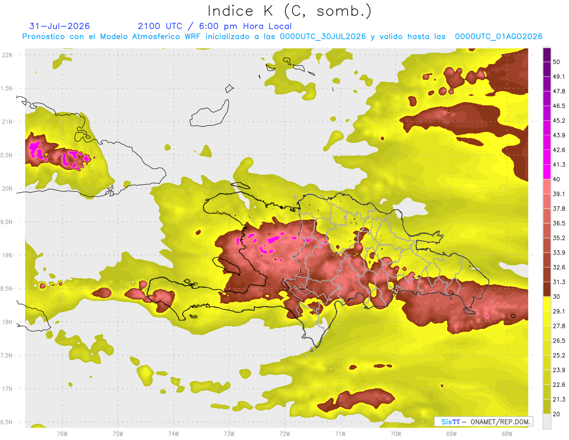This screenshot has width=569, height=440.
Task: Click the legend value "41.3"
Action: pos(559,165)
